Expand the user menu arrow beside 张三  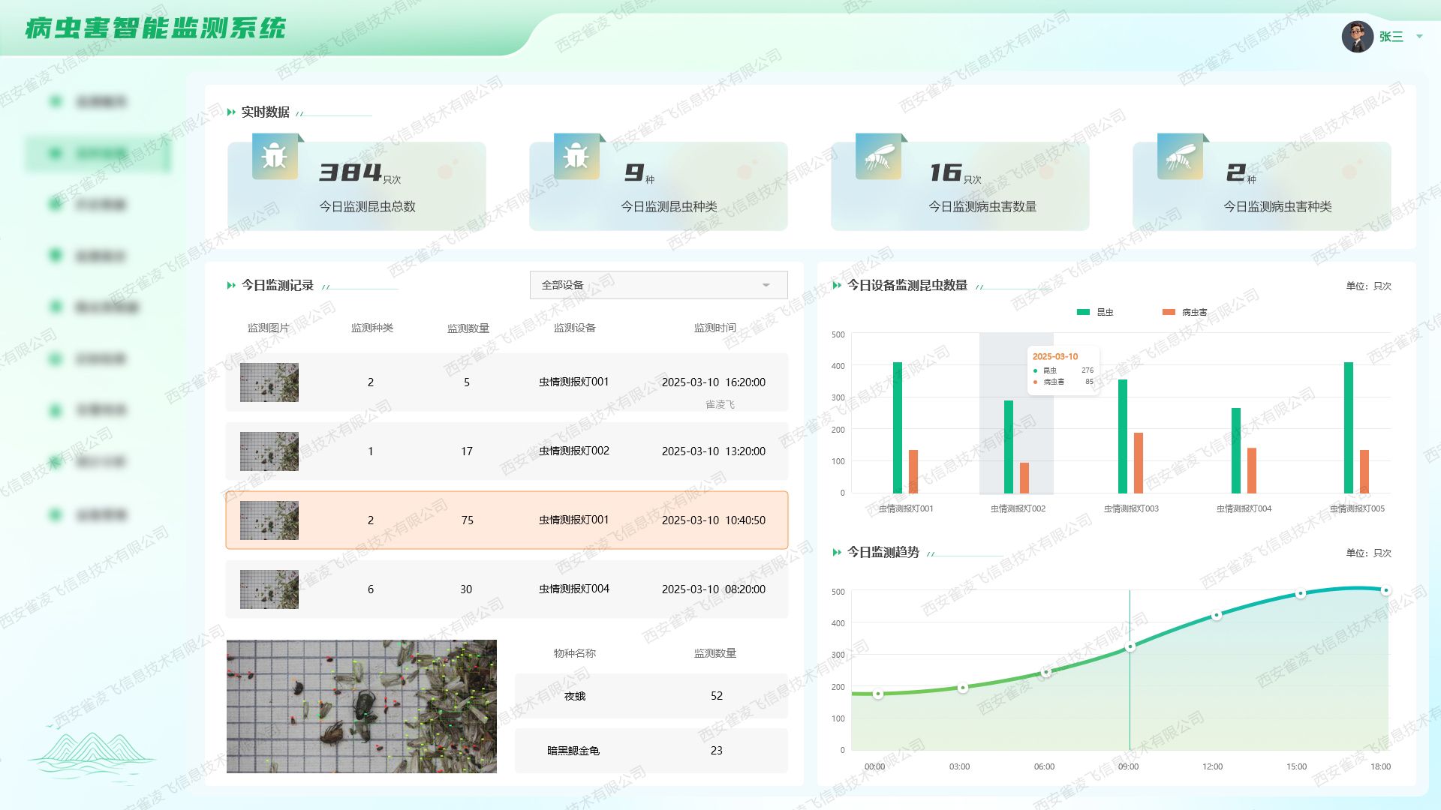pos(1419,36)
